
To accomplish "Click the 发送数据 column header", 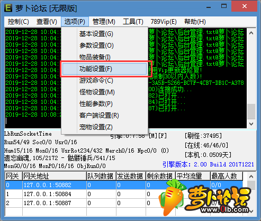I will 131,176.
